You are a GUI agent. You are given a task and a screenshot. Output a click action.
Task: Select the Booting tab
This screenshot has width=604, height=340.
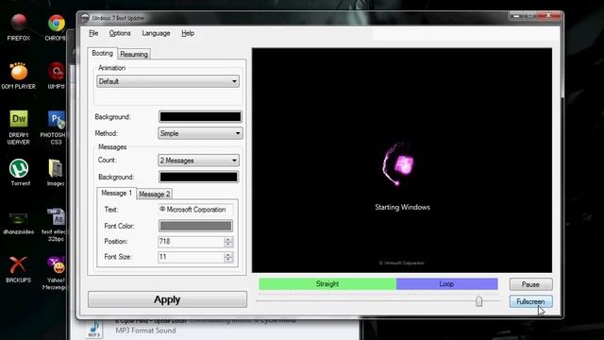(x=103, y=53)
